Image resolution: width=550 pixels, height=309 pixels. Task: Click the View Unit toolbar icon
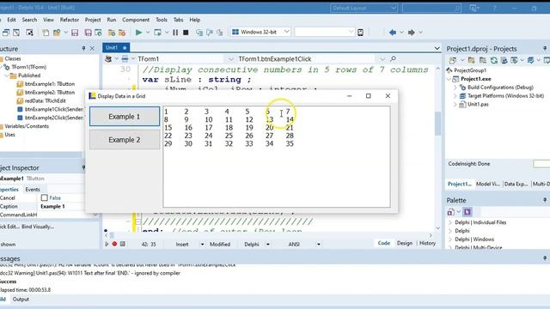[6, 33]
